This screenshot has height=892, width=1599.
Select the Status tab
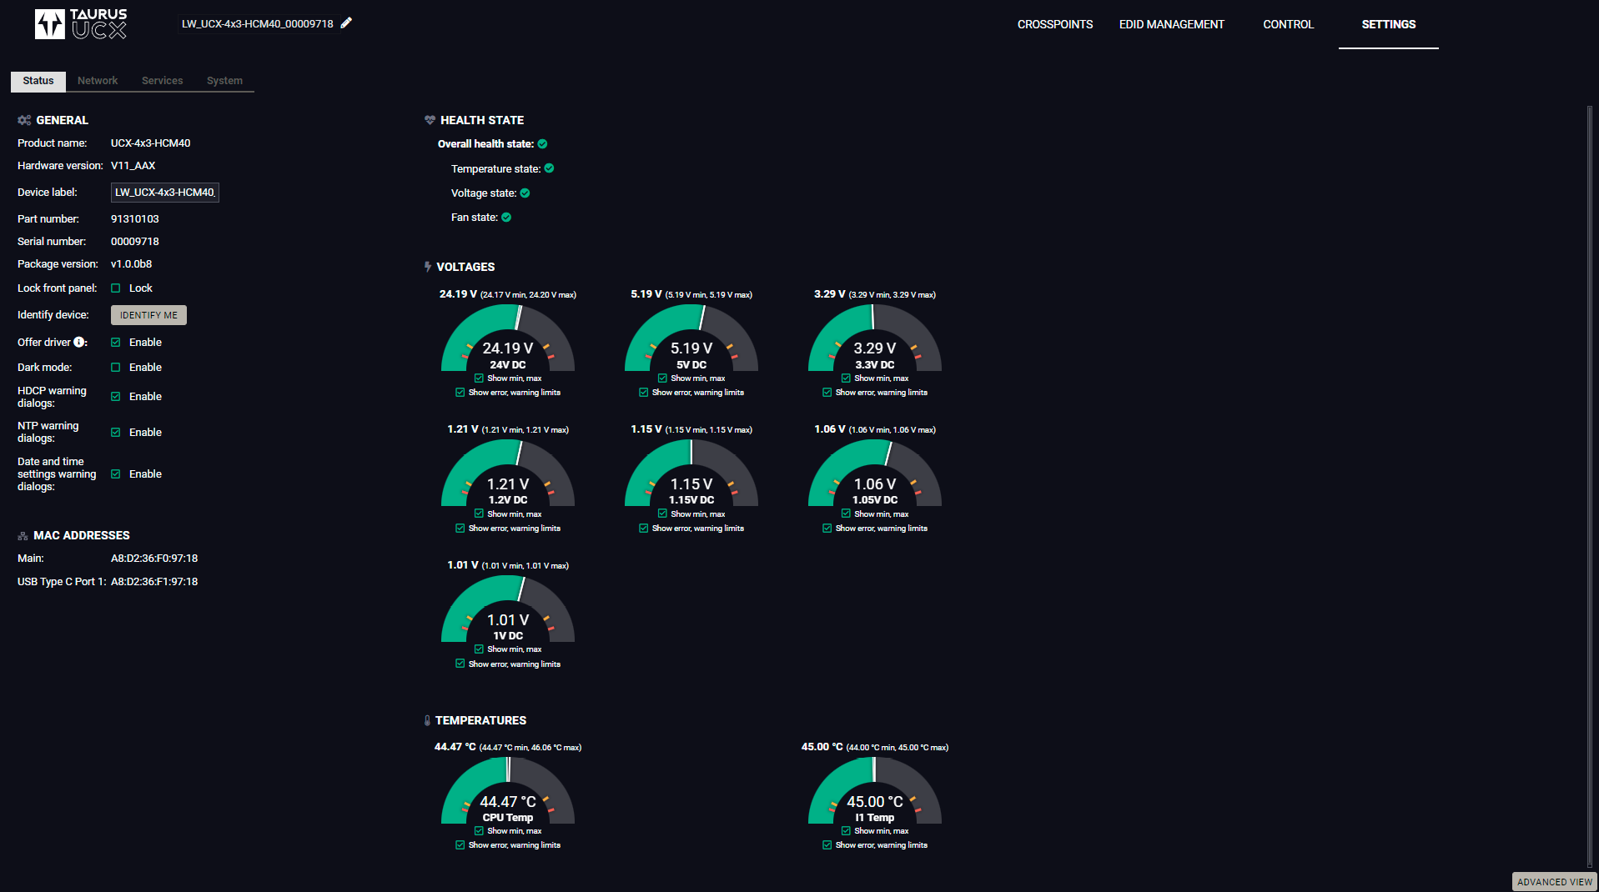pyautogui.click(x=38, y=81)
